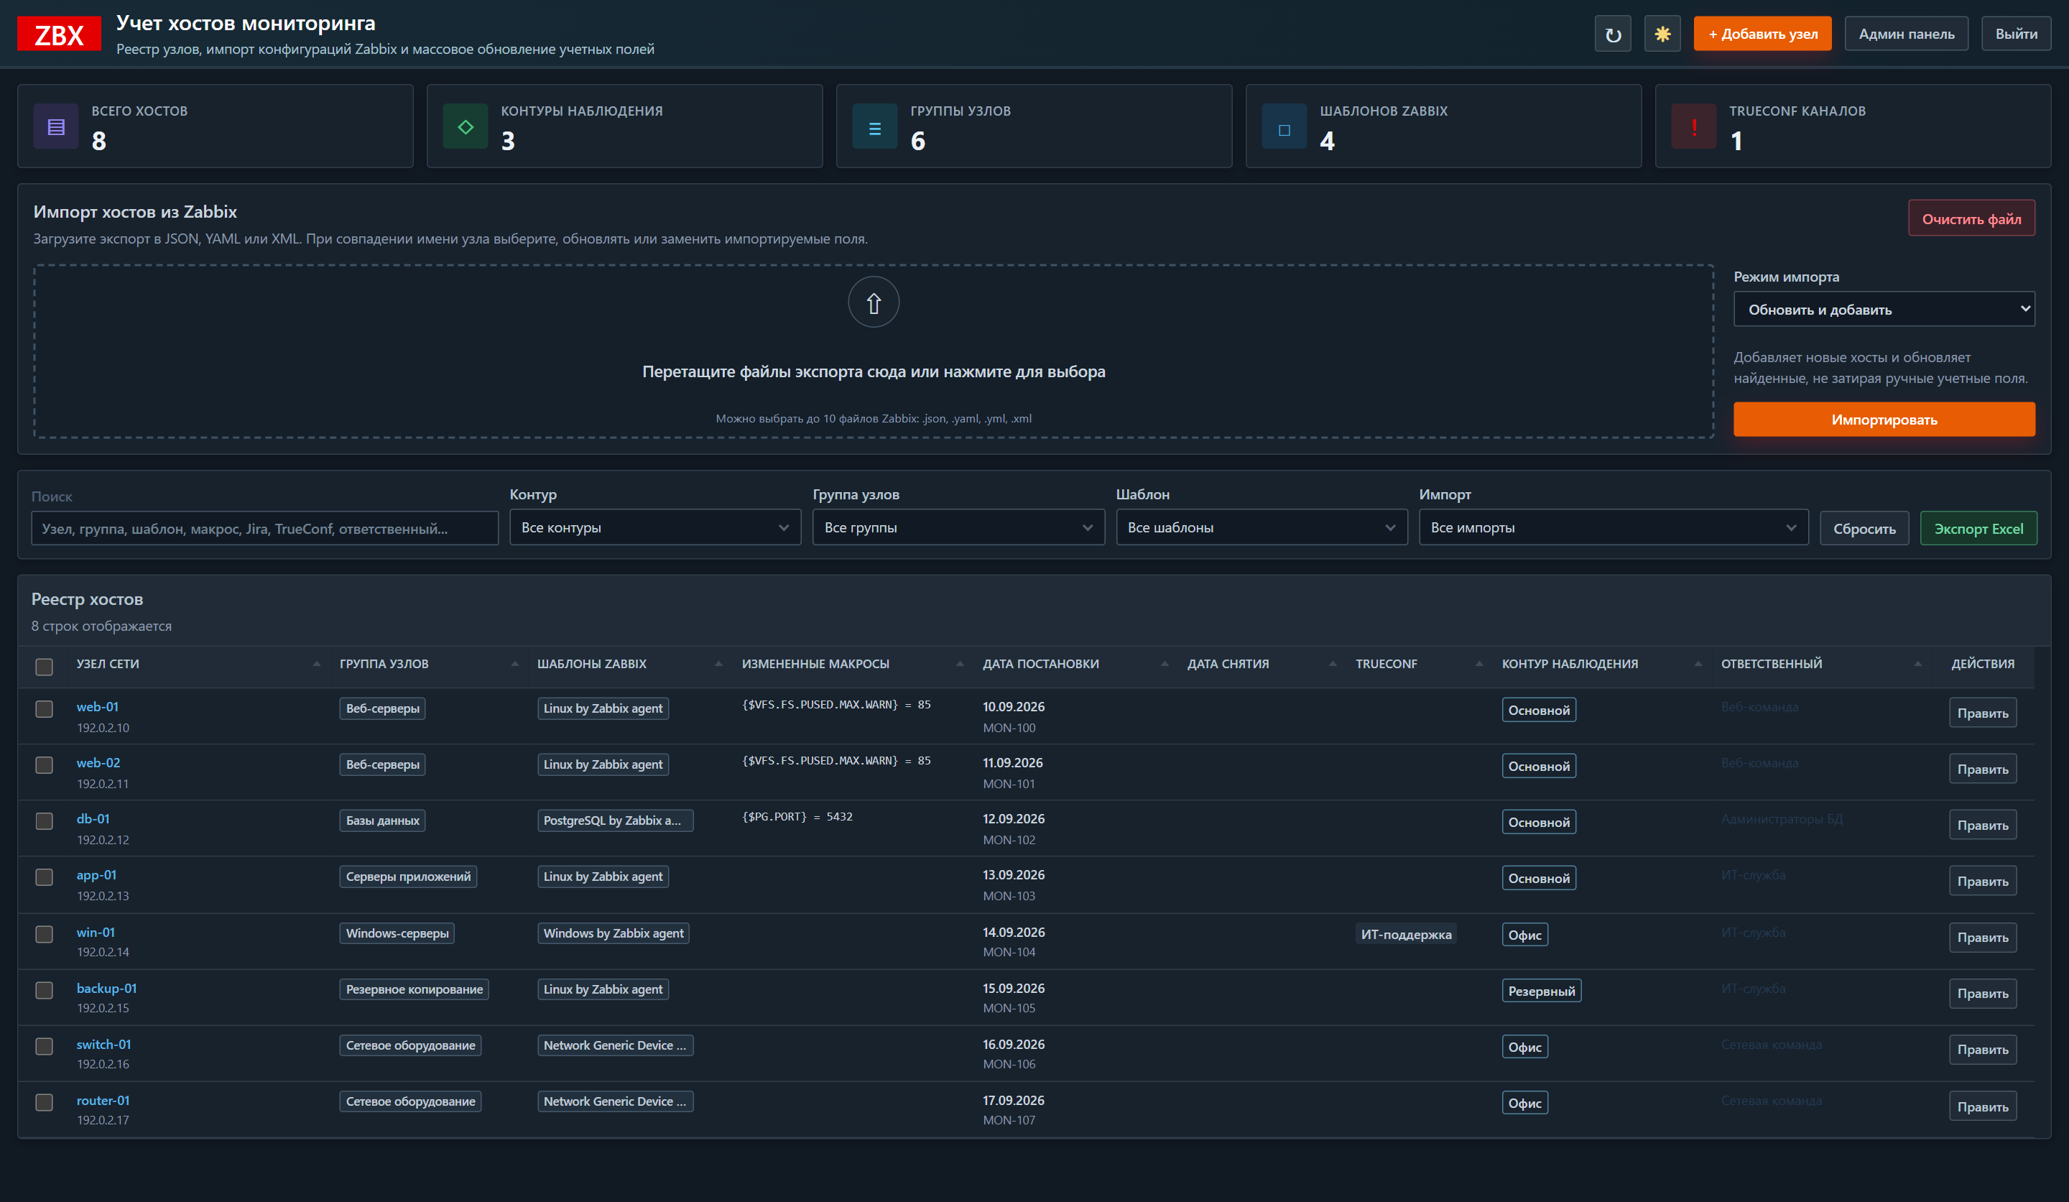
Task: Open the app-01 host link
Action: pyautogui.click(x=96, y=875)
